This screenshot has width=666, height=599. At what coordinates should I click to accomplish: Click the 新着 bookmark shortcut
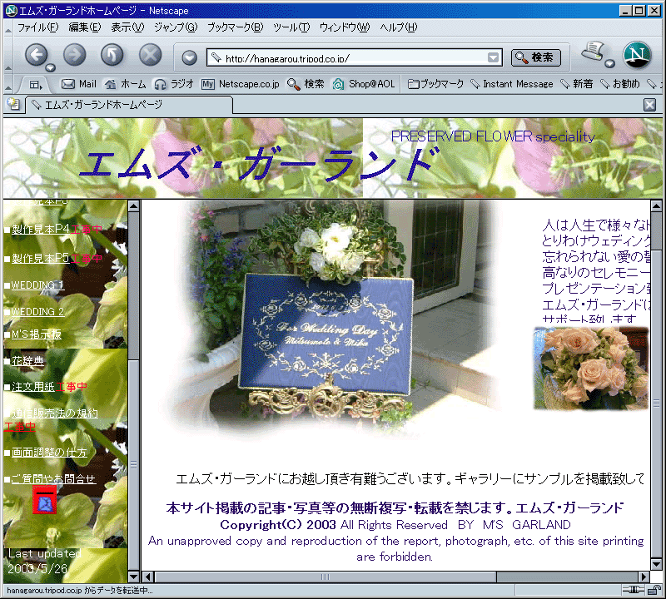click(x=576, y=84)
